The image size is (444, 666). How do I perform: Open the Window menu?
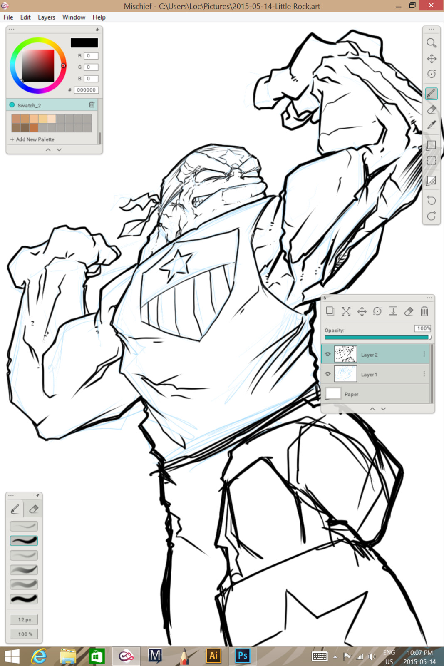(74, 17)
